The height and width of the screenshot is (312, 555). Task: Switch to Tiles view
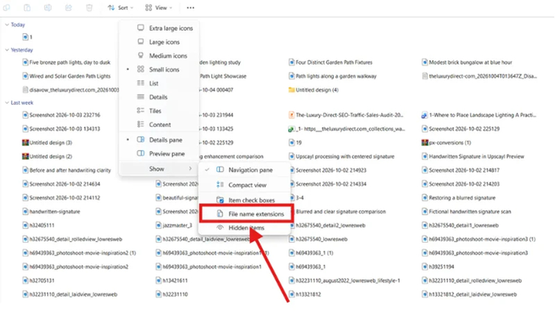[x=160, y=111]
